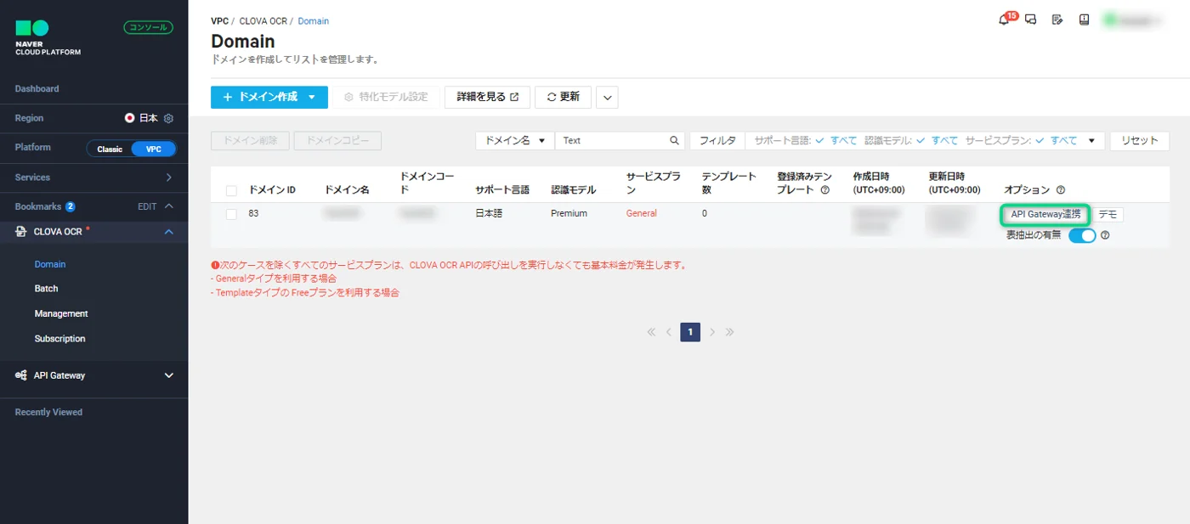Click the search magnifier icon
This screenshot has width=1190, height=524.
[674, 141]
